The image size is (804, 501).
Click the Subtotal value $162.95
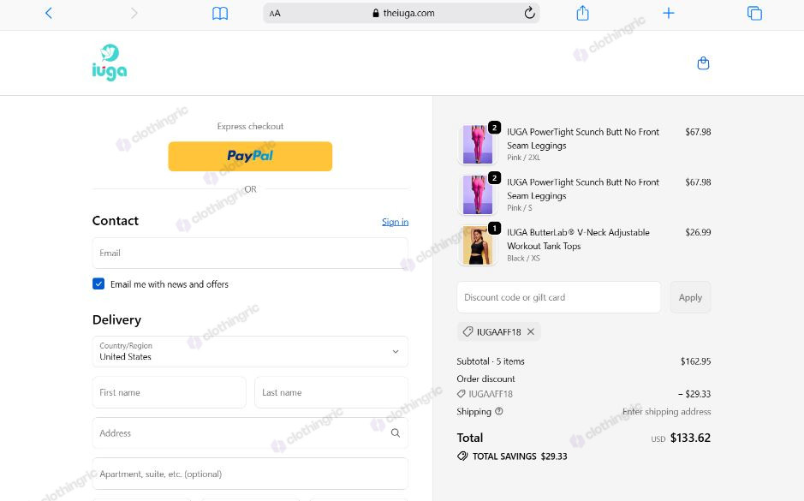click(x=696, y=361)
